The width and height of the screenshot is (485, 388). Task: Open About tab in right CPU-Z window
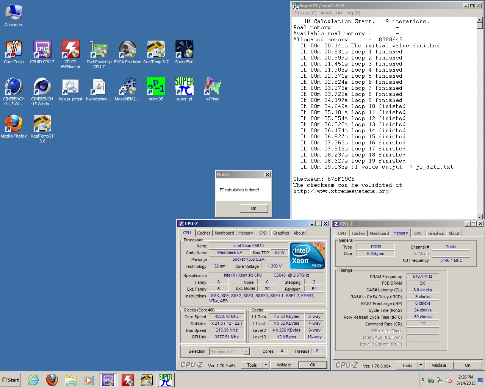click(x=454, y=233)
